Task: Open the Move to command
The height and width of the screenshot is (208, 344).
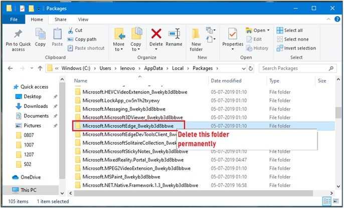Action: click(x=119, y=39)
